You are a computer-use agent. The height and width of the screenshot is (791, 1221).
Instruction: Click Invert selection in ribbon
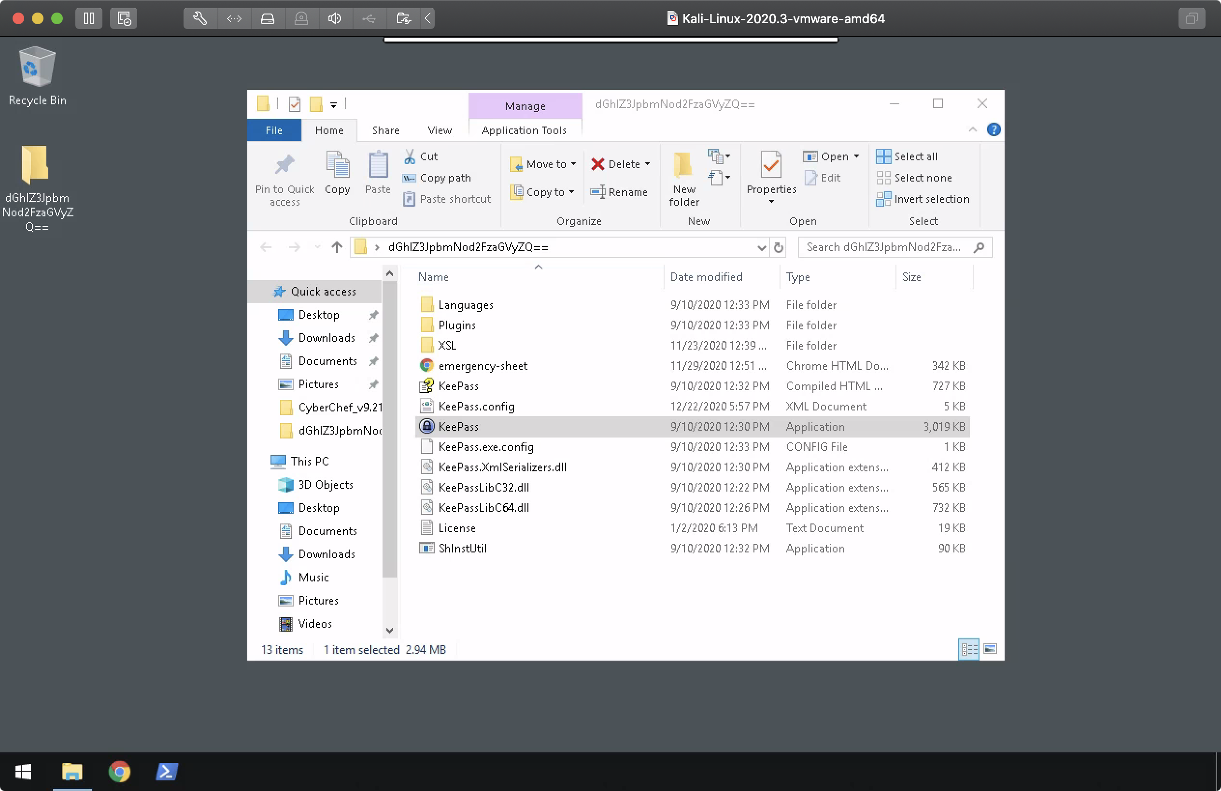coord(923,199)
